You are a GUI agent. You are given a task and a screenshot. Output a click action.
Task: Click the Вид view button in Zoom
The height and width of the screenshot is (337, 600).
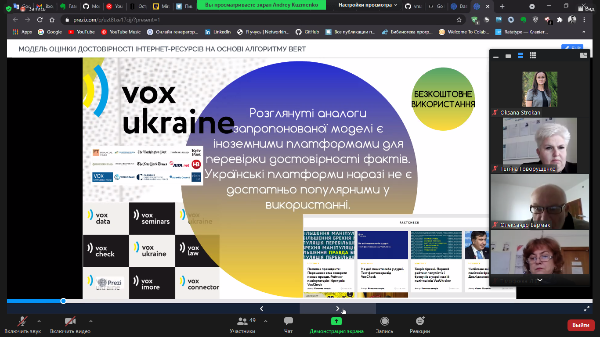pos(587,8)
